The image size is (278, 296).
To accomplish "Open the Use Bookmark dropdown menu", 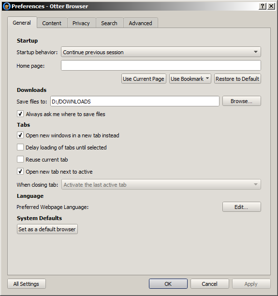I will (190, 79).
